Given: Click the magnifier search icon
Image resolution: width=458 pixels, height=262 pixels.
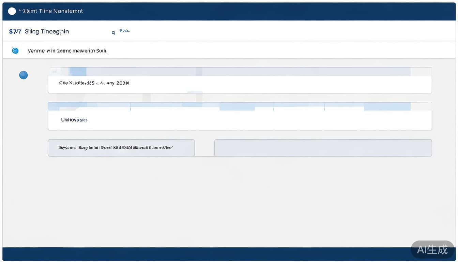Looking at the screenshot, I should pyautogui.click(x=113, y=33).
